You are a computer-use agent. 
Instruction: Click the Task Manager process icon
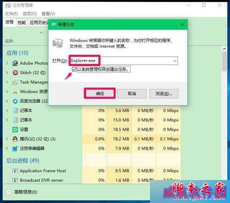click(x=15, y=82)
